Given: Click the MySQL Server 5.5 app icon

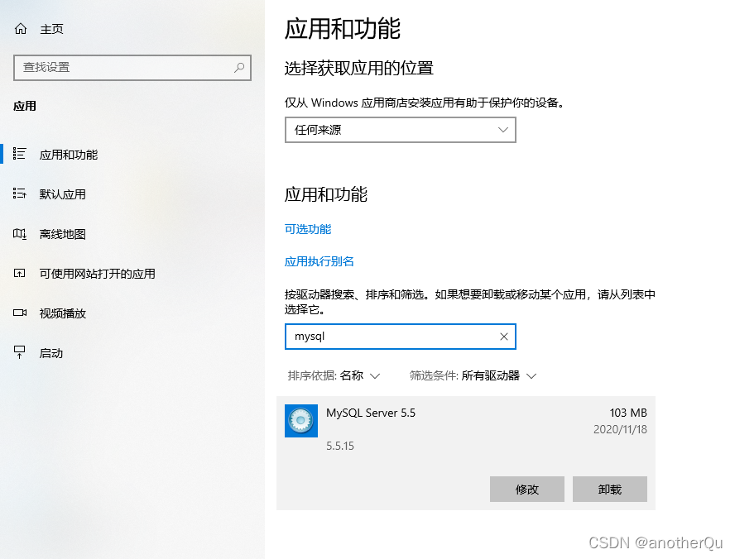Looking at the screenshot, I should click(301, 421).
